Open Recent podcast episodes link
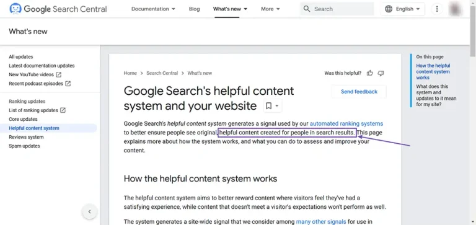Screen dimensions: 476x225 click(x=36, y=84)
